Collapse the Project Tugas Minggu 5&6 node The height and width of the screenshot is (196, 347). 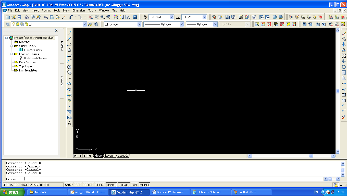7,38
